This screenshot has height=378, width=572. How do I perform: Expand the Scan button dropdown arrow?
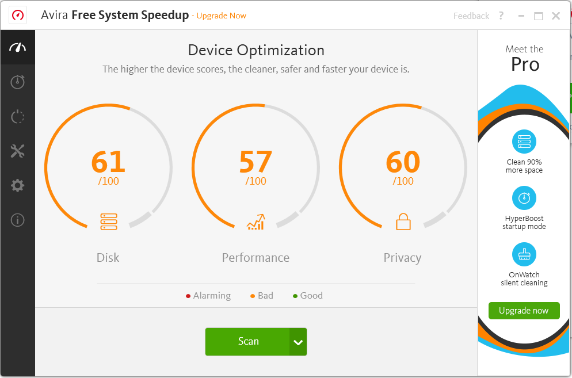pos(298,341)
